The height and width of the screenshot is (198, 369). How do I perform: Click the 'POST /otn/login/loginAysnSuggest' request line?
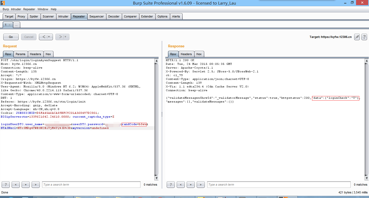pyautogui.click(x=39, y=60)
